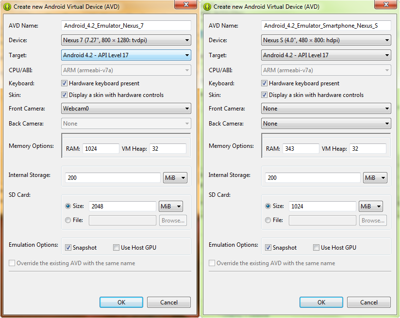
Task: Click AVD Name field with Android_4.2_Emulator_Nexus_7
Action: (126, 26)
